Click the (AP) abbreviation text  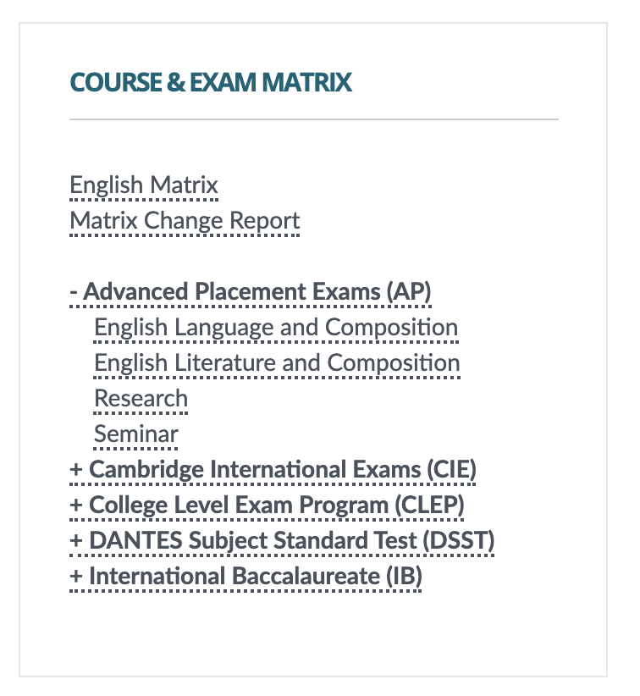(408, 291)
